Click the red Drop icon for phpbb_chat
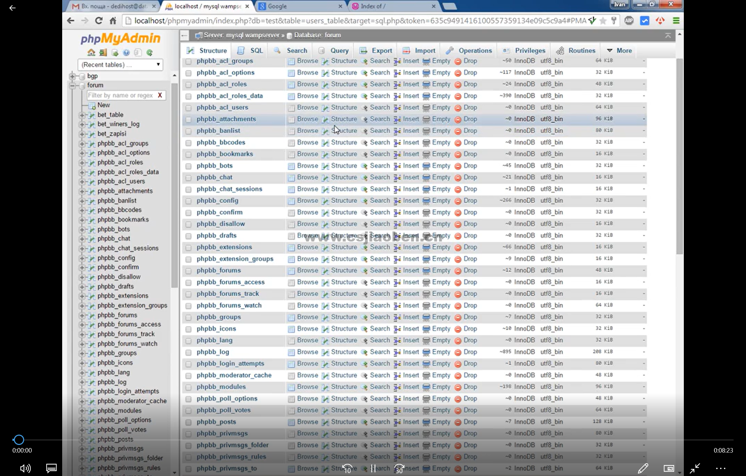Image resolution: width=746 pixels, height=476 pixels. coord(458,178)
